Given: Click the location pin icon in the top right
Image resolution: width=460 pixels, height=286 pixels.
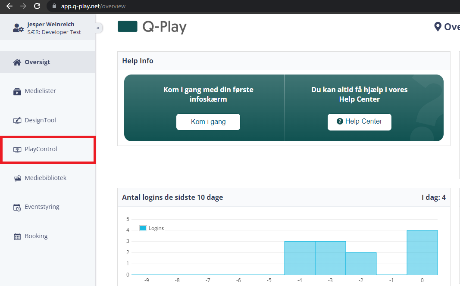Looking at the screenshot, I should (438, 27).
